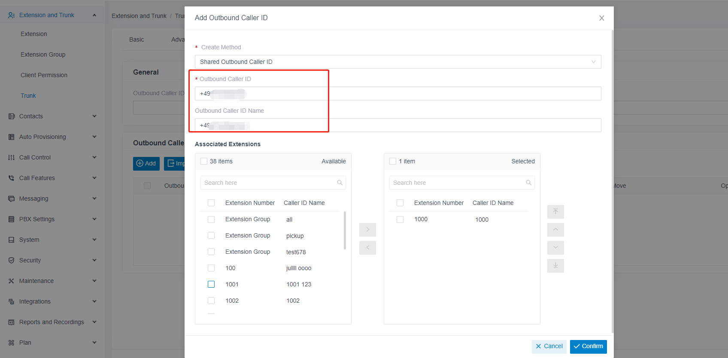Image resolution: width=728 pixels, height=358 pixels.
Task: Check Extension Group all row
Action: (x=211, y=220)
